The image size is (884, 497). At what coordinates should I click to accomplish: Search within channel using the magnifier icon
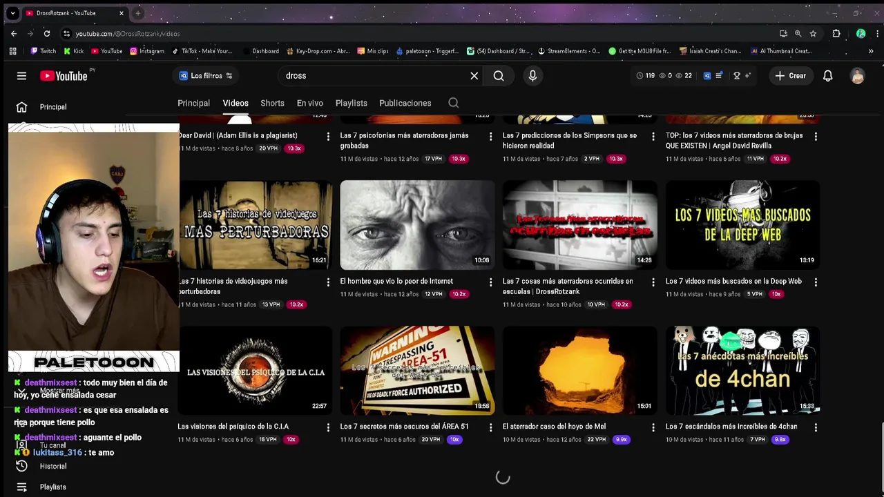click(x=454, y=103)
